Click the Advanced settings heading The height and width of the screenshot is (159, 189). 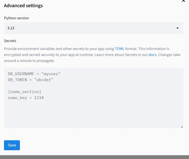23,6
